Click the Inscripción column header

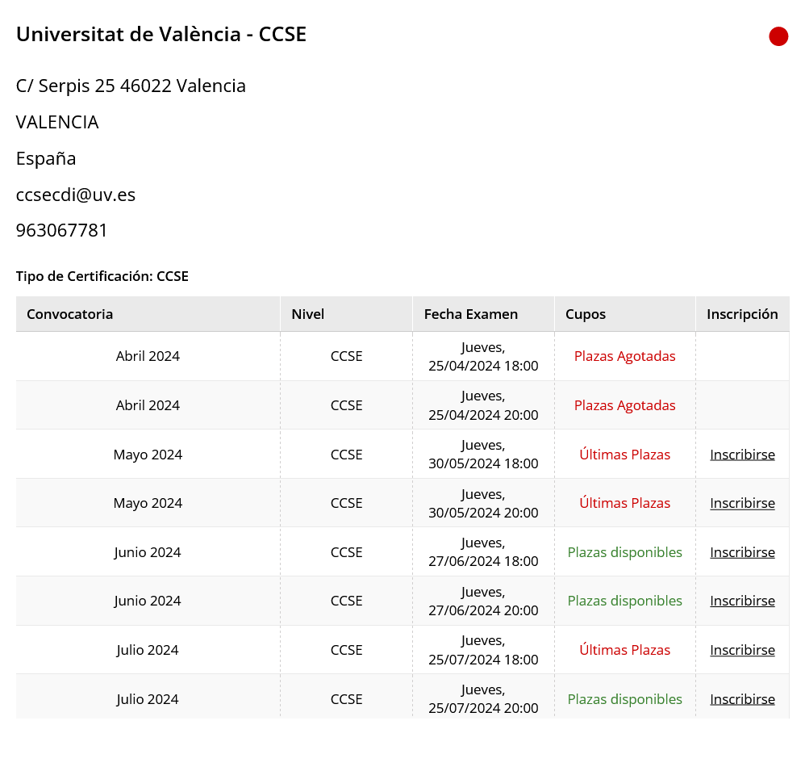(742, 314)
